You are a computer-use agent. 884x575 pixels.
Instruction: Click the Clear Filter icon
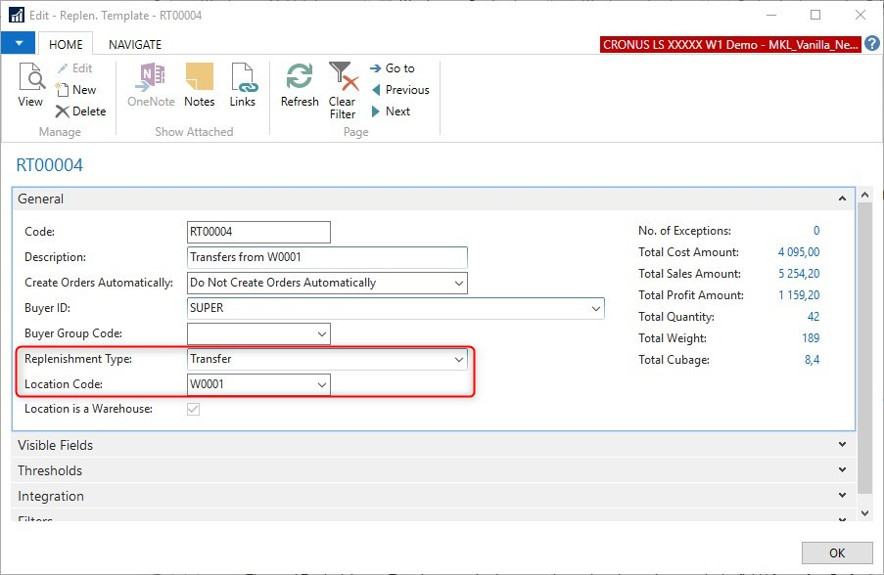342,90
